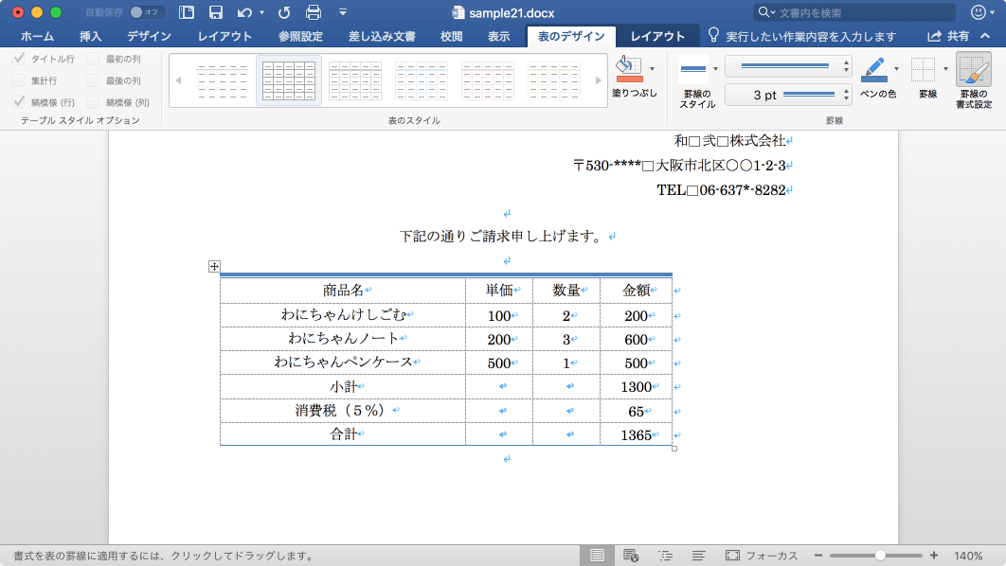This screenshot has width=1006, height=566.
Task: Toggle the 縞模様 (列) checkbox
Action: coord(93,102)
